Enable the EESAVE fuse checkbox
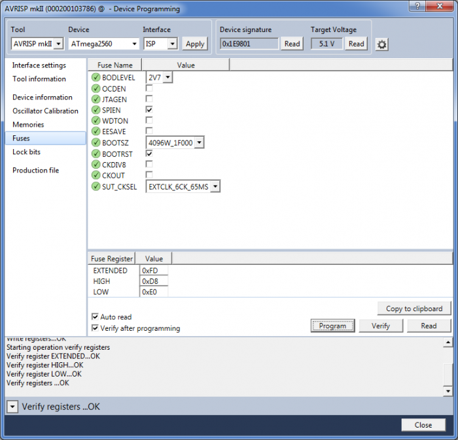Screen dimensions: 458x440 149,131
